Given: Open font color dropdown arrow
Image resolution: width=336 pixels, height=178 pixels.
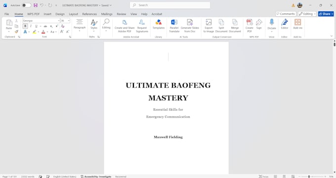Looking at the screenshot, I should (x=47, y=32).
